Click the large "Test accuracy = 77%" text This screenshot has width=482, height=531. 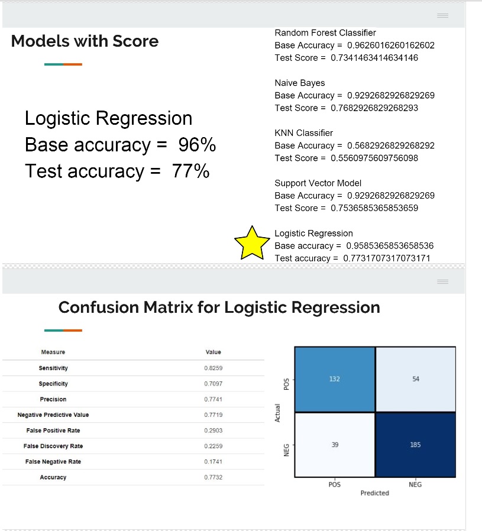[117, 171]
